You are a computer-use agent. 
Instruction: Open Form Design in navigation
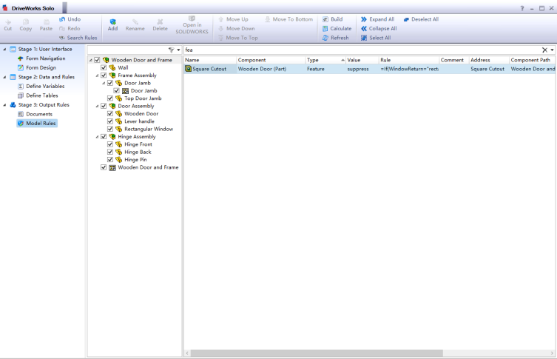[41, 67]
